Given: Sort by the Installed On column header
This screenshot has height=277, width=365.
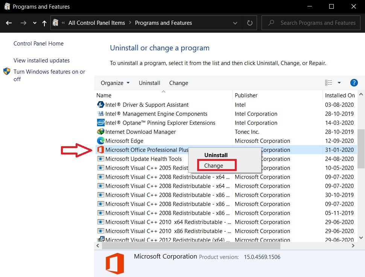Looking at the screenshot, I should 340,95.
